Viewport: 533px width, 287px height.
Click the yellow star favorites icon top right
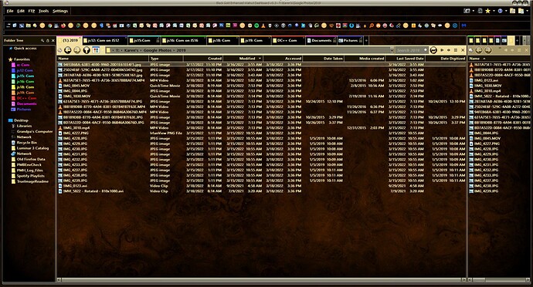[487, 11]
